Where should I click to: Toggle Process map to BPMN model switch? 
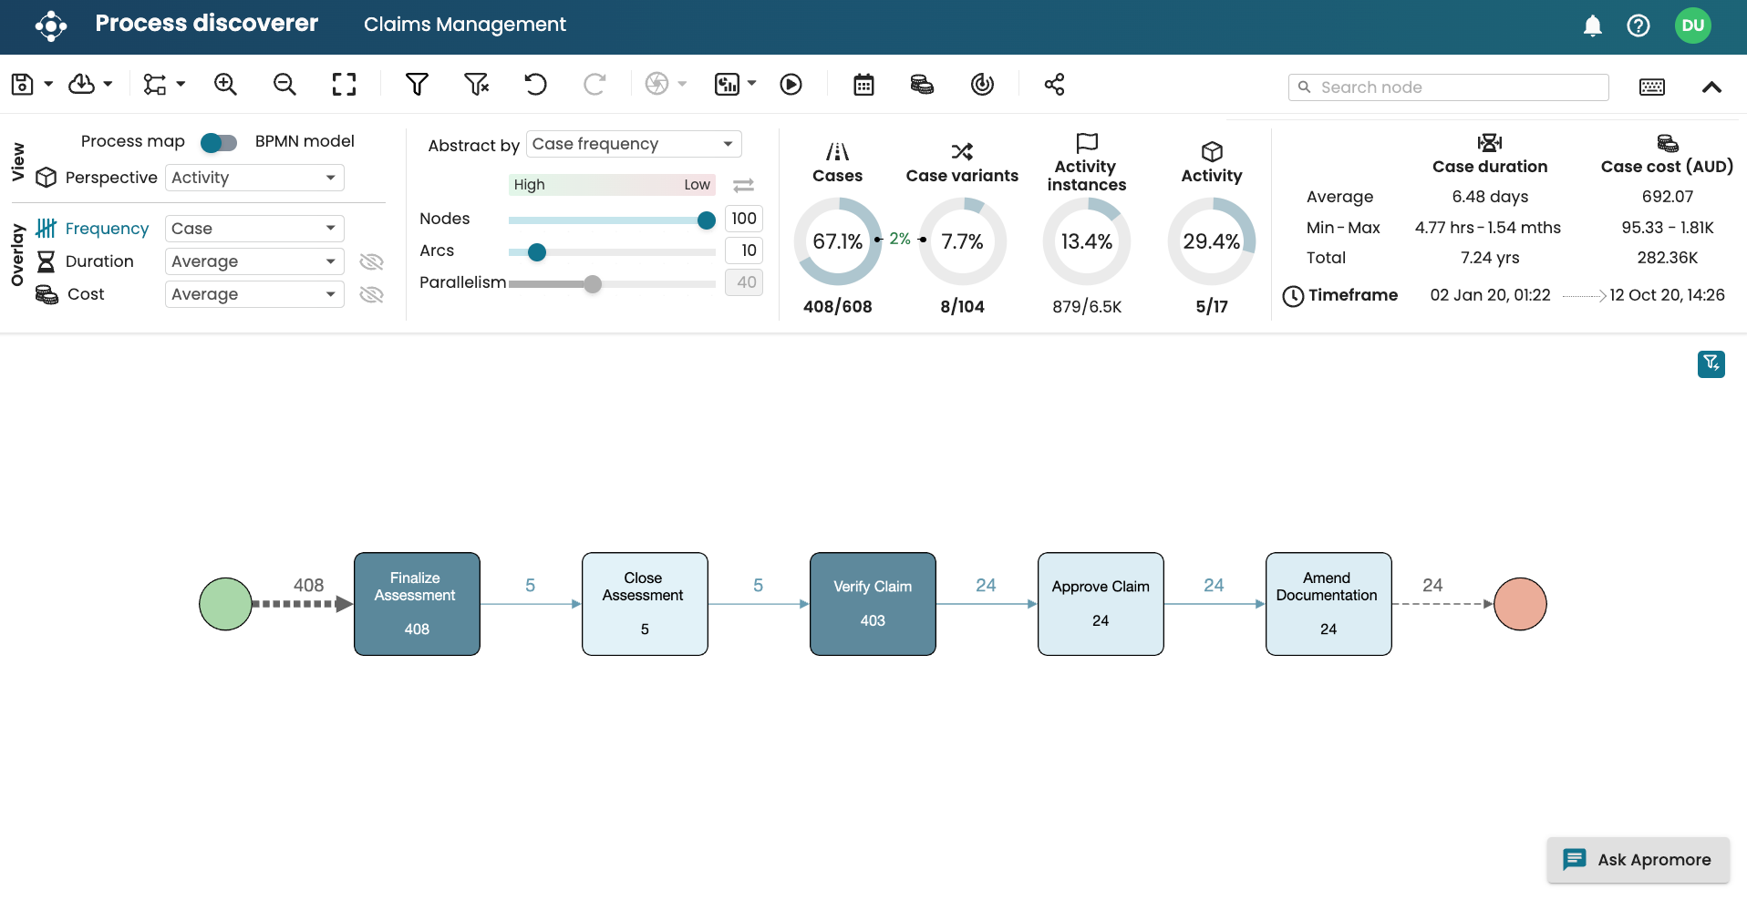(x=219, y=142)
